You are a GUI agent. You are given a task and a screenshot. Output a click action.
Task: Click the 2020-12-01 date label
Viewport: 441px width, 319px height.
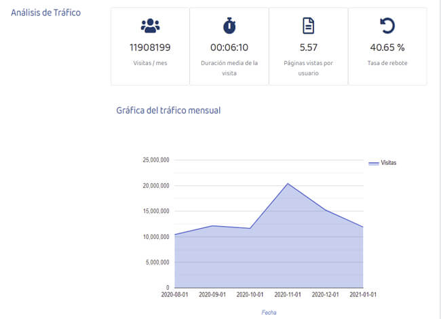325,295
